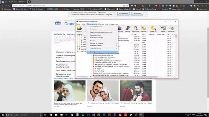This screenshot has width=209, height=117.
Task: Click the Planification clock icon
Action: (x=136, y=29)
